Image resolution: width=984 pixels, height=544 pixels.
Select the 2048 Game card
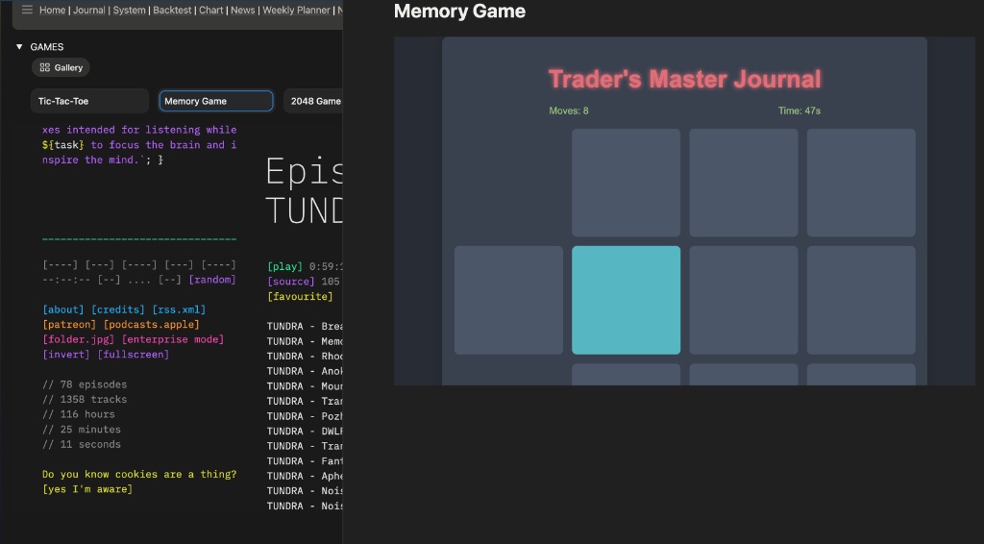pyautogui.click(x=313, y=101)
